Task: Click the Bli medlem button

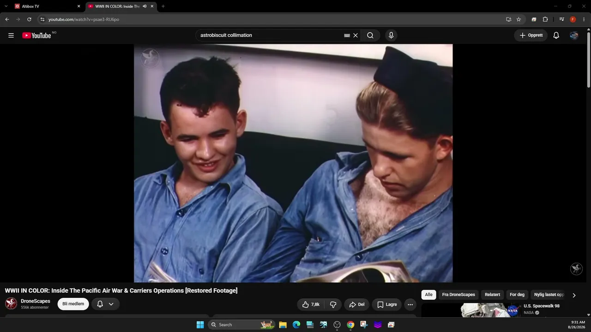Action: 73,304
